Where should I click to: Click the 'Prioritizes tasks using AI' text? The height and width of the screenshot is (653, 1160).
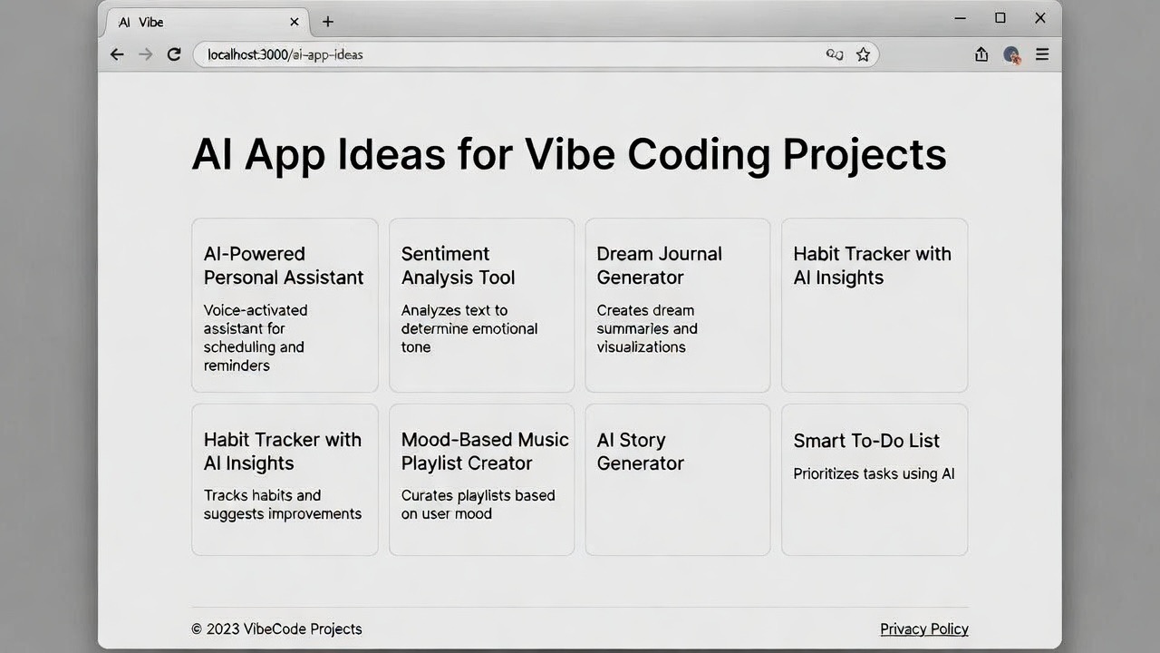(874, 473)
